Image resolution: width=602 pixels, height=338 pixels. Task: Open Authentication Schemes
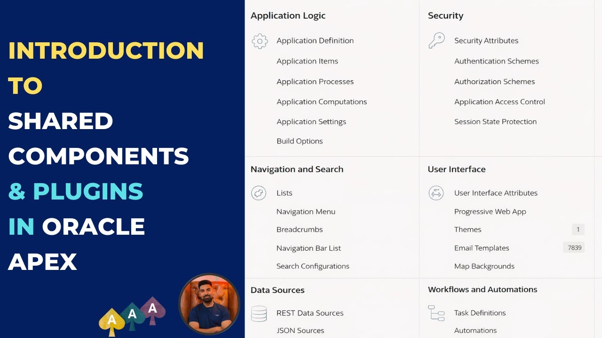point(497,61)
